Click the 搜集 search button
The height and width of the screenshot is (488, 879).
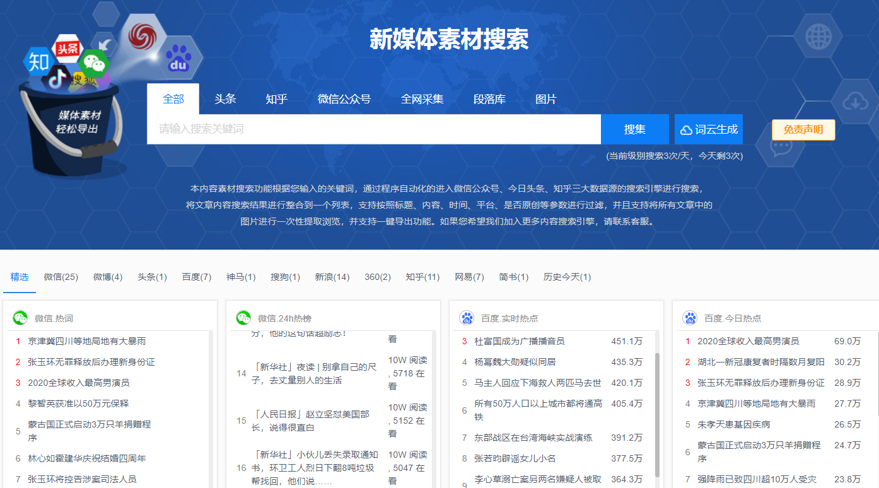pos(635,129)
